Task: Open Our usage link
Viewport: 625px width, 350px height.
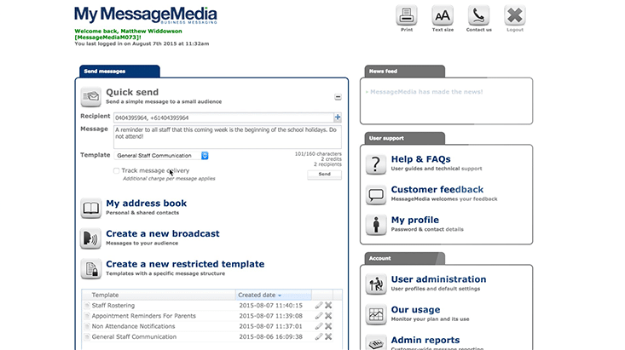Action: tap(416, 310)
